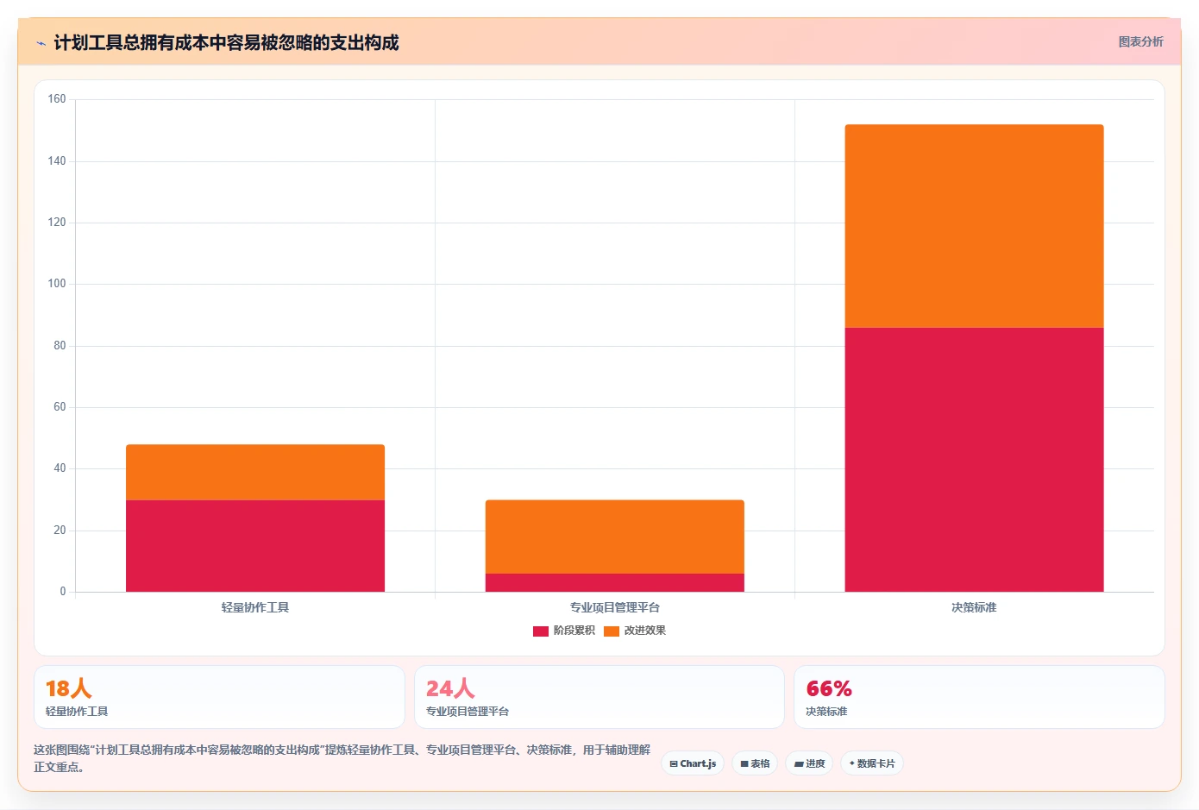The height and width of the screenshot is (810, 1199).
Task: Click the y-axis value 40
Action: coord(60,468)
